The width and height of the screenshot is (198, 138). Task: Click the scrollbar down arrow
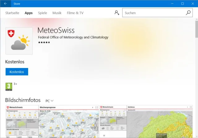tap(197, 136)
